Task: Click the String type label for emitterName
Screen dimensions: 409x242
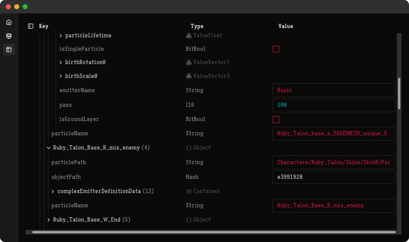Action: click(194, 90)
